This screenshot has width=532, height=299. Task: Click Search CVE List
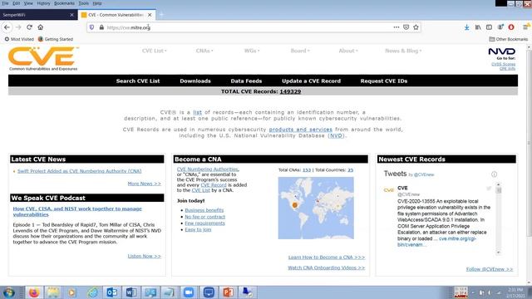tap(138, 81)
